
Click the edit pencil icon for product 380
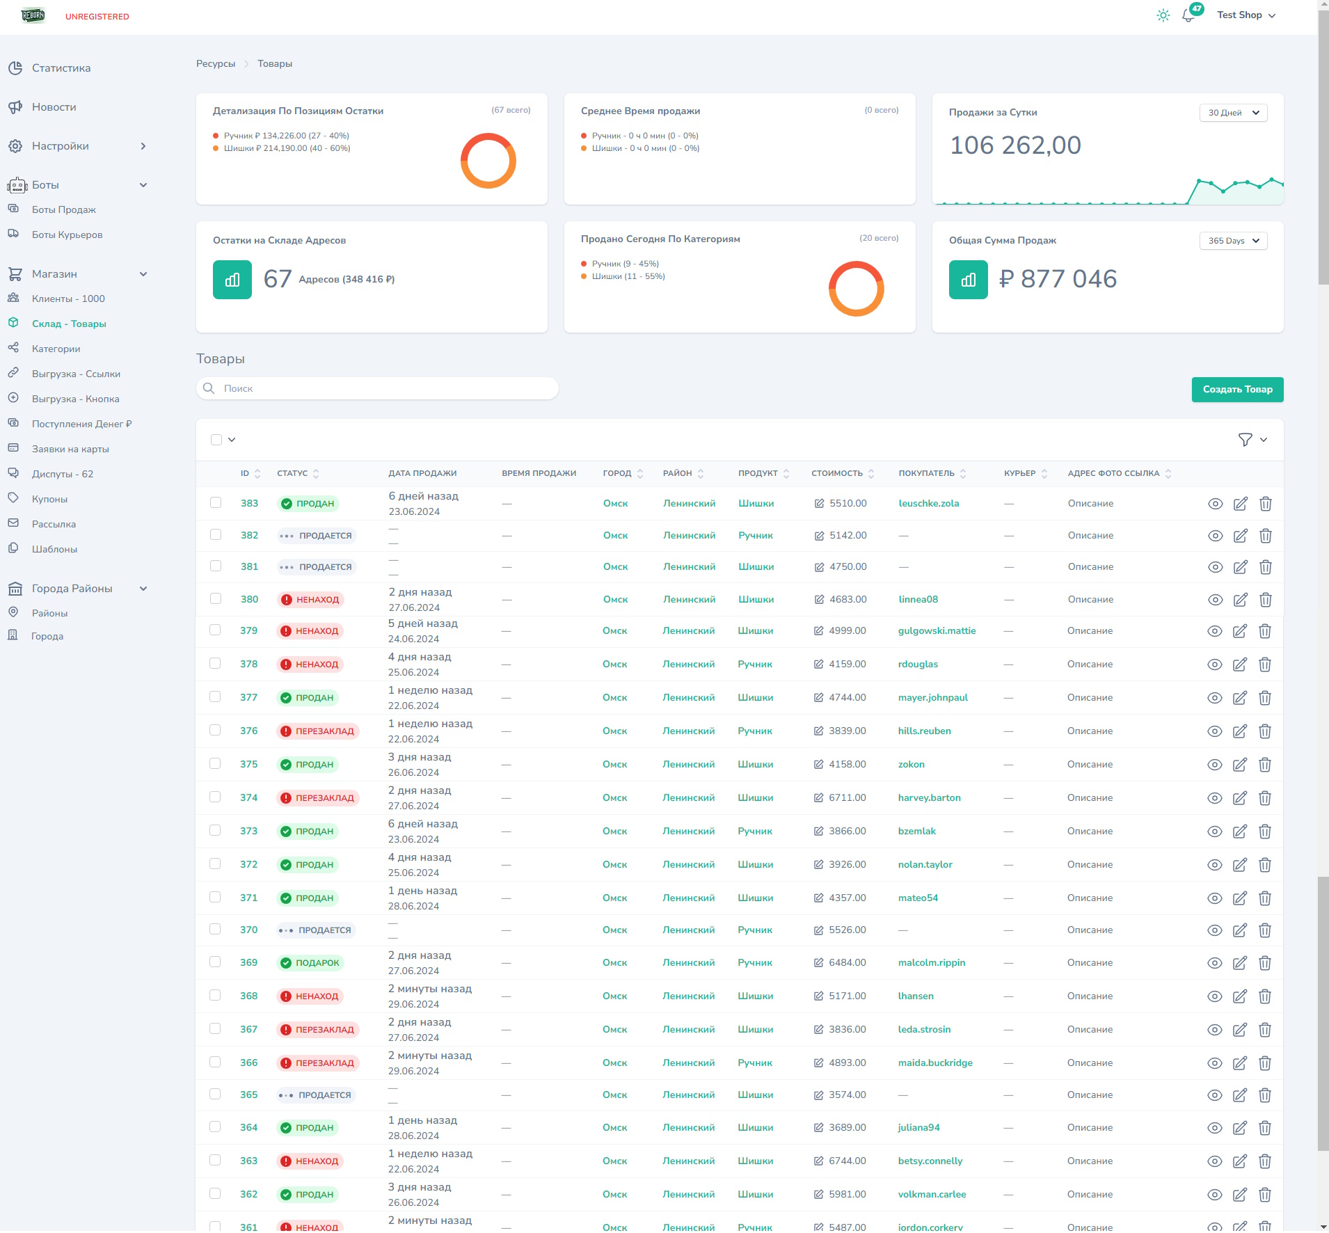1240,600
